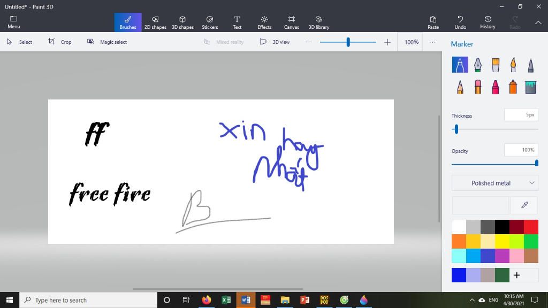Open Task View on the taskbar
Image resolution: width=548 pixels, height=308 pixels.
pos(186,300)
